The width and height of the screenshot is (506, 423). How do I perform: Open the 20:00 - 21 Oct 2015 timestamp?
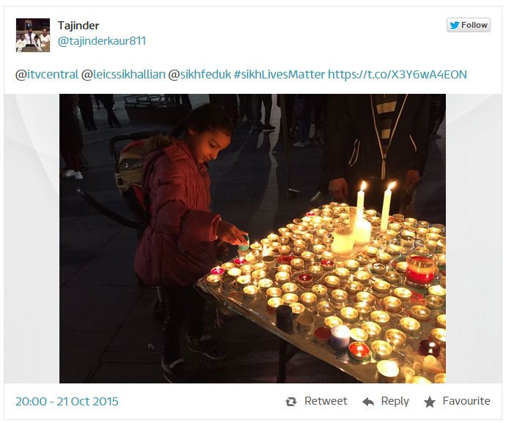[67, 402]
